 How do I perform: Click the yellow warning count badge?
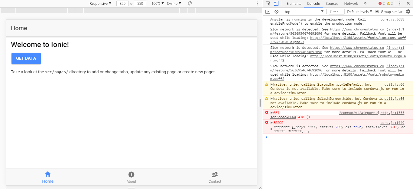(x=389, y=4)
